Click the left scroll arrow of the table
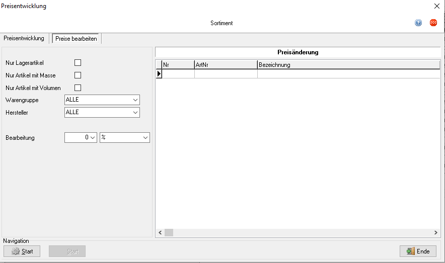The height and width of the screenshot is (263, 445). [x=160, y=233]
